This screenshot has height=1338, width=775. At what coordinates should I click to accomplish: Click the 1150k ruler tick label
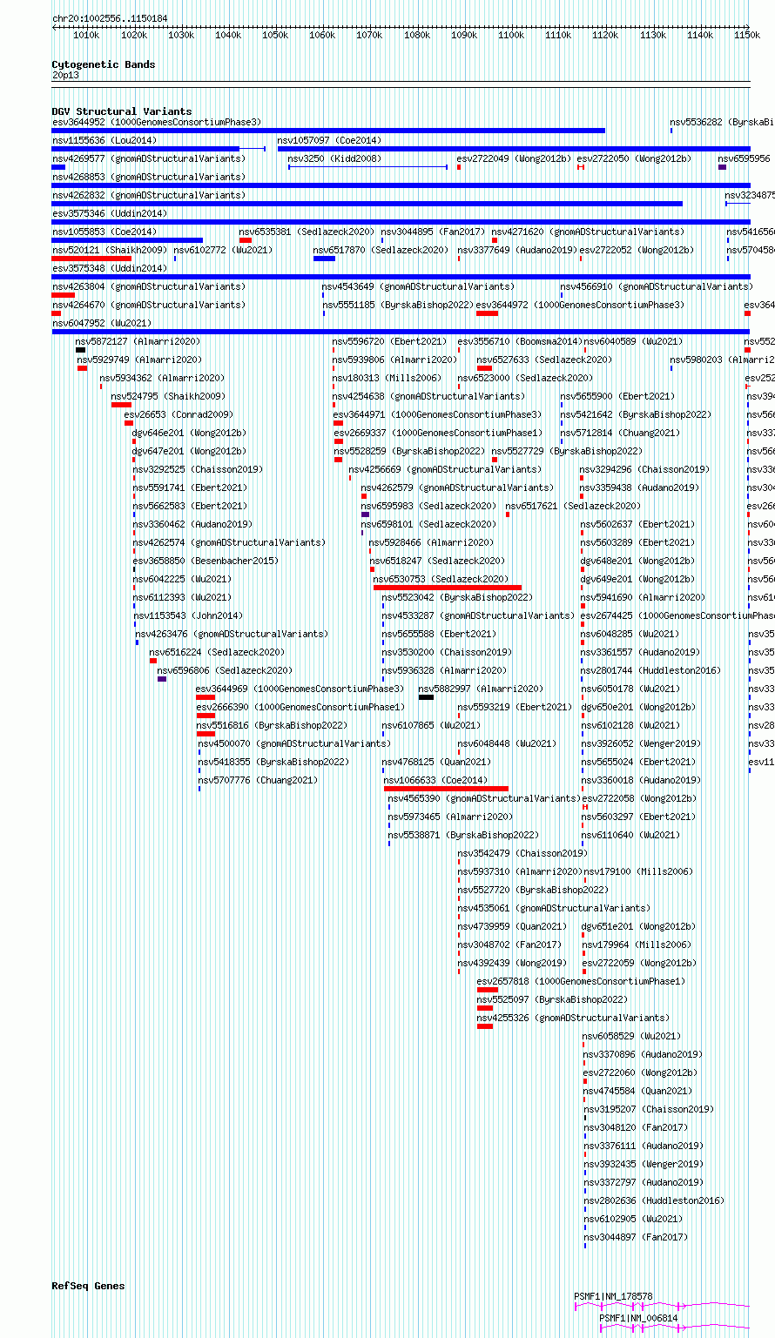(x=747, y=35)
